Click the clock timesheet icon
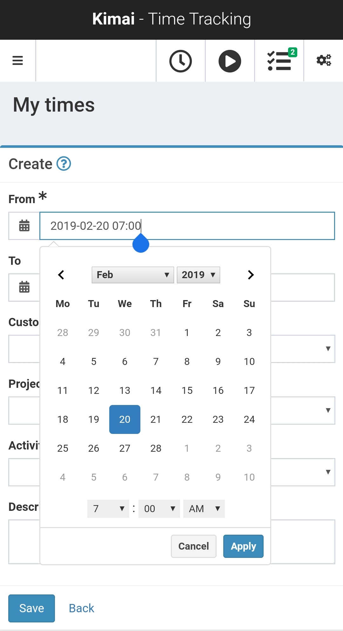Screen dimensions: 343x631 tap(180, 61)
